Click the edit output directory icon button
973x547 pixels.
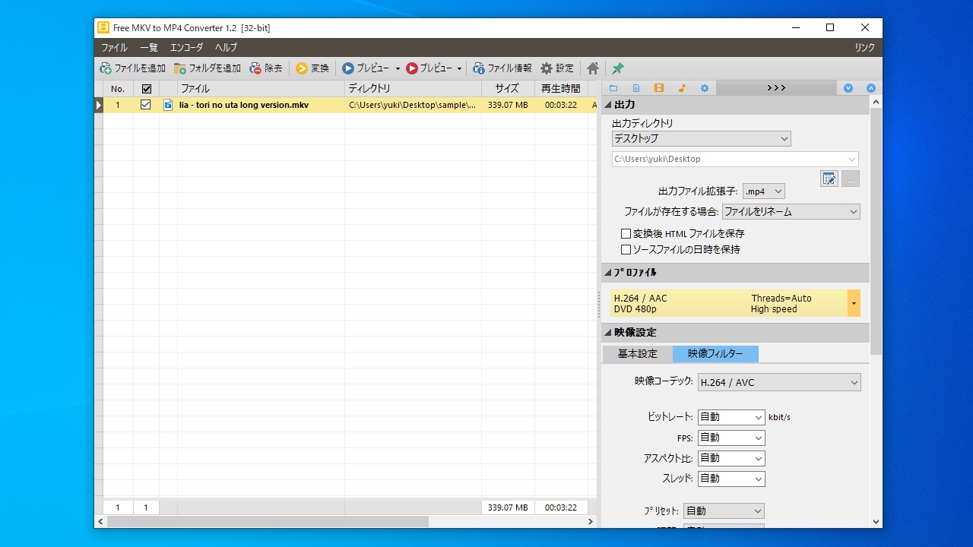pos(829,179)
